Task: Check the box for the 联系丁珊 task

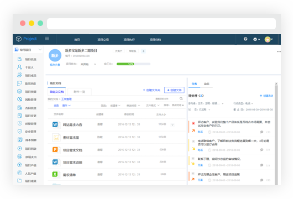Action: click(x=193, y=159)
